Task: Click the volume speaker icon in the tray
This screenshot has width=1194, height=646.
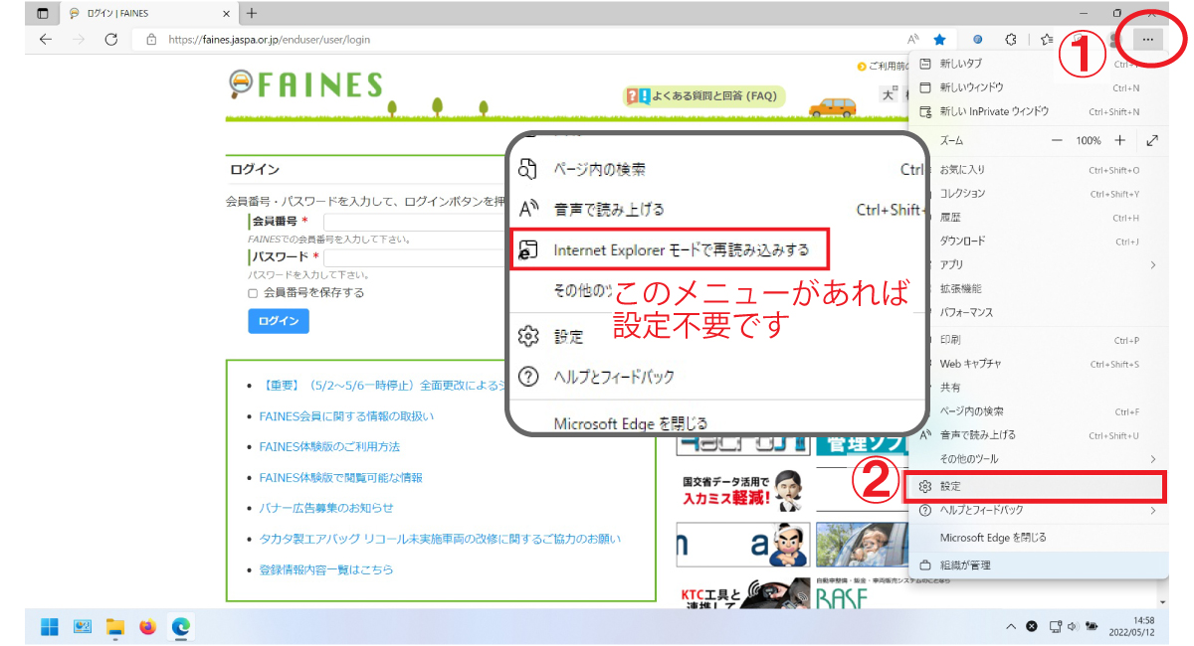Action: [x=1073, y=626]
